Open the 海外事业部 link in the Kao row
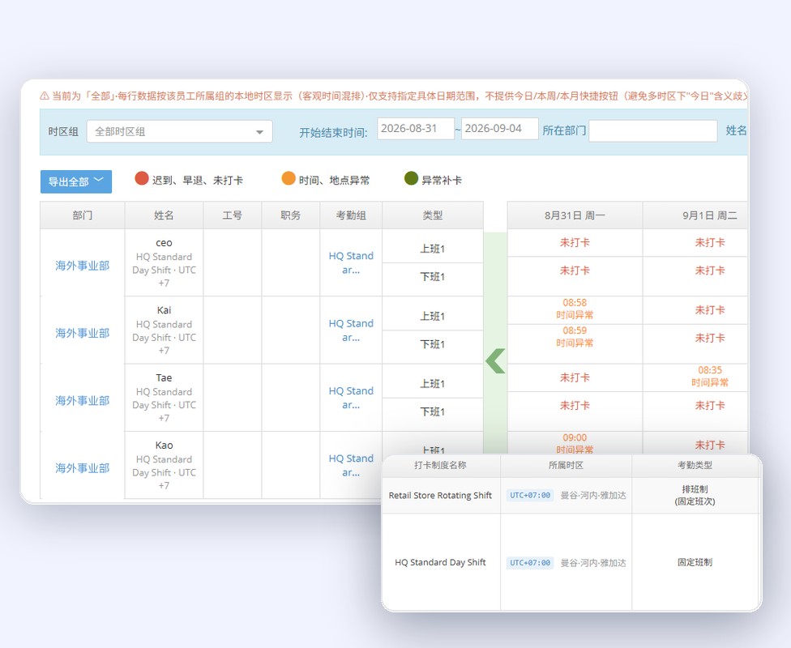 tap(82, 468)
